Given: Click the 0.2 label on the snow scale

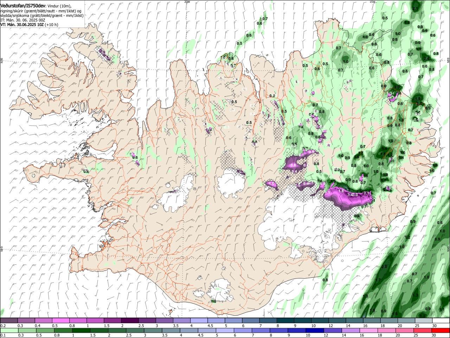Looking at the screenshot, I should [3, 326].
